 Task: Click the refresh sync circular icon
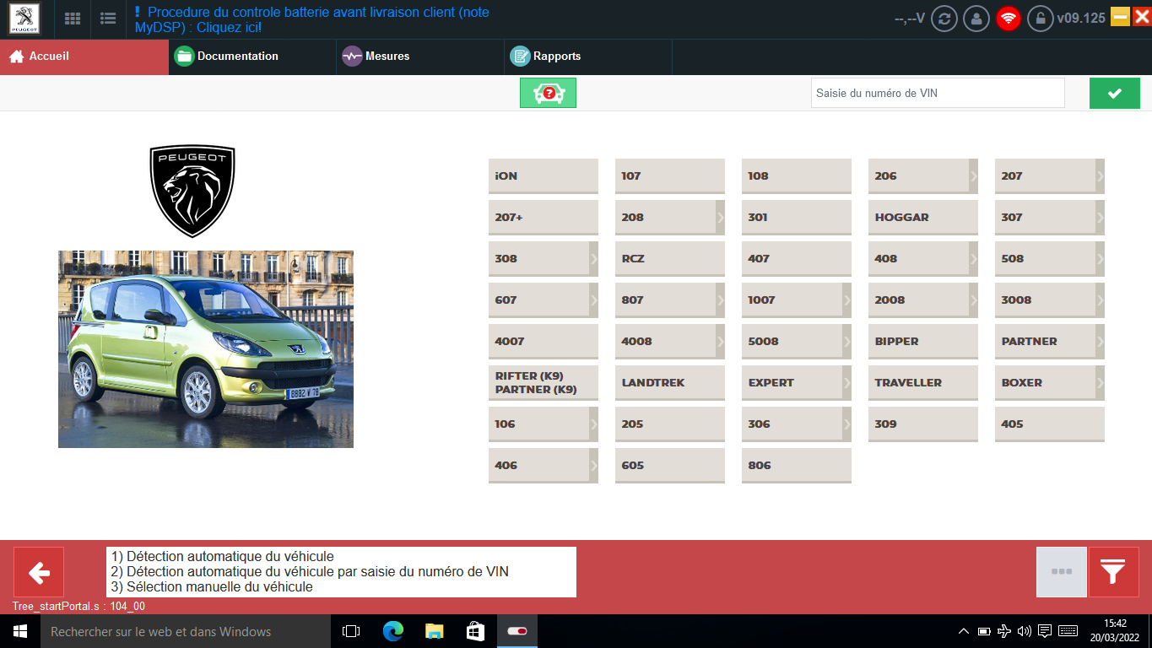click(x=944, y=19)
